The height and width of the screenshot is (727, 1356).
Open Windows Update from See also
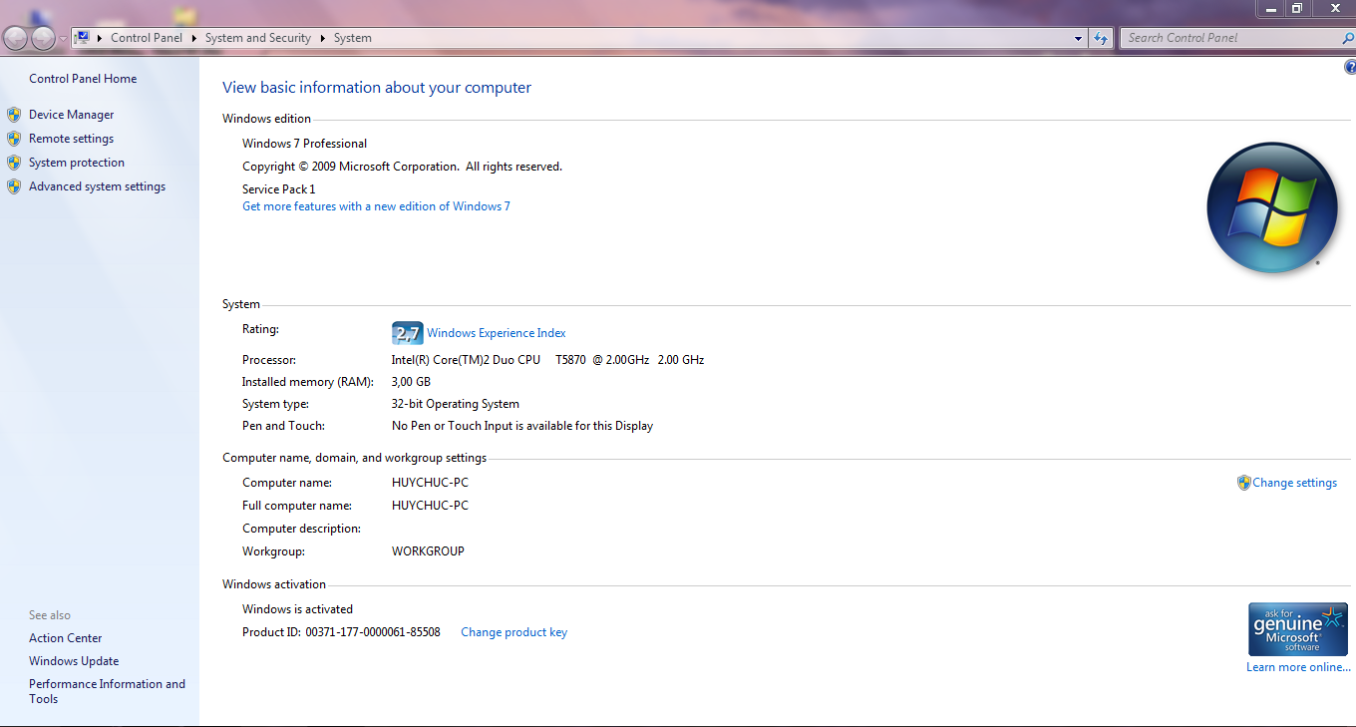point(74,661)
